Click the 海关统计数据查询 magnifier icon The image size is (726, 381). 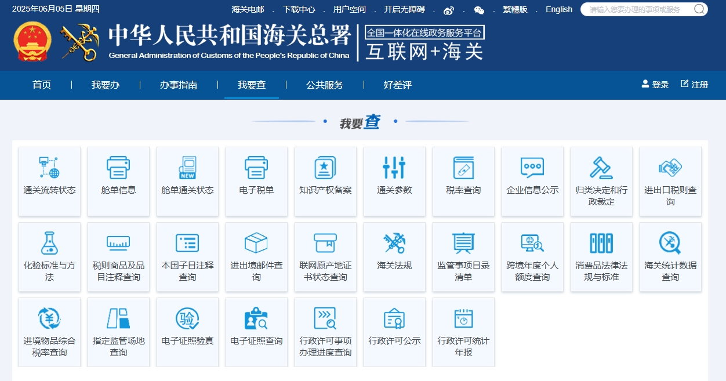(670, 242)
